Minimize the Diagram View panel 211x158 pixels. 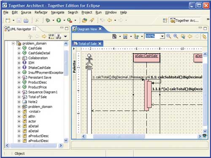pyautogui.click(x=200, y=27)
